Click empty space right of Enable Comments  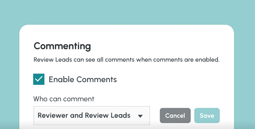click(175, 79)
